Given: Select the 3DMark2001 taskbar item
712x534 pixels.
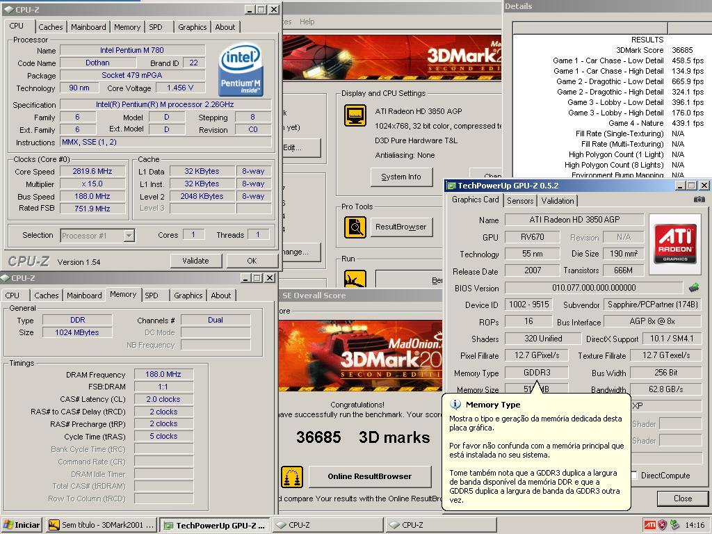Looking at the screenshot, I should [x=102, y=526].
